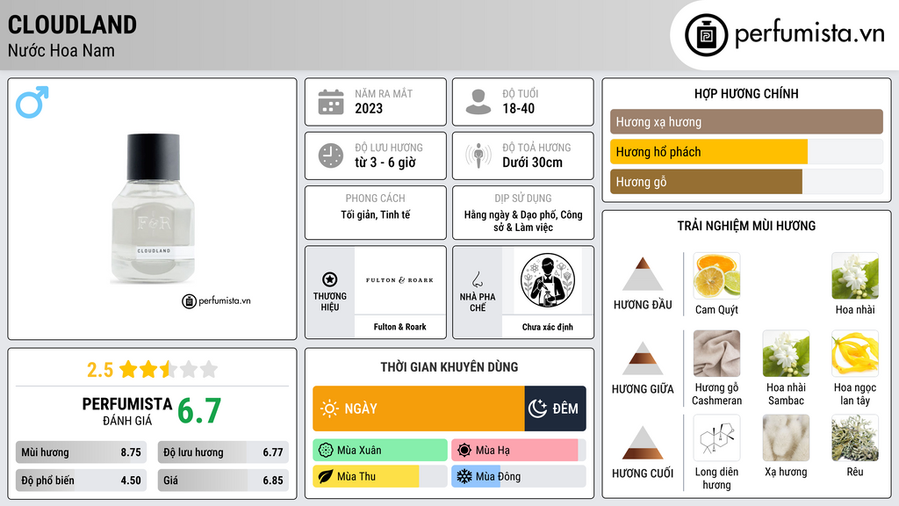Click the 'Dưới 30cm' sillage value
Viewport: 899px width, 506px height.
click(x=532, y=163)
